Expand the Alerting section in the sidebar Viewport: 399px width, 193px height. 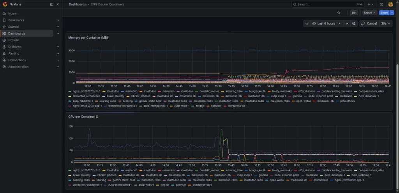(x=58, y=53)
